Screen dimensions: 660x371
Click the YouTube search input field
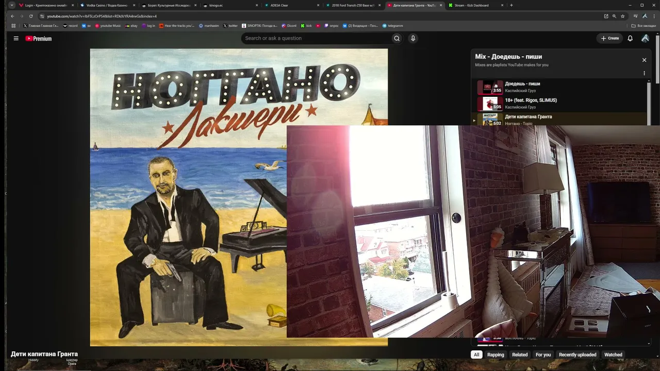316,38
